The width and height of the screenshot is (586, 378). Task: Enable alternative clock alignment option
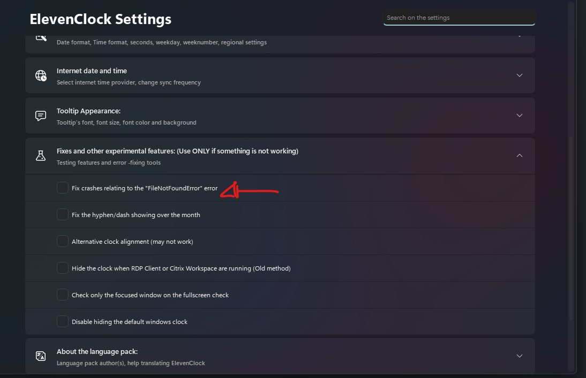coord(63,241)
